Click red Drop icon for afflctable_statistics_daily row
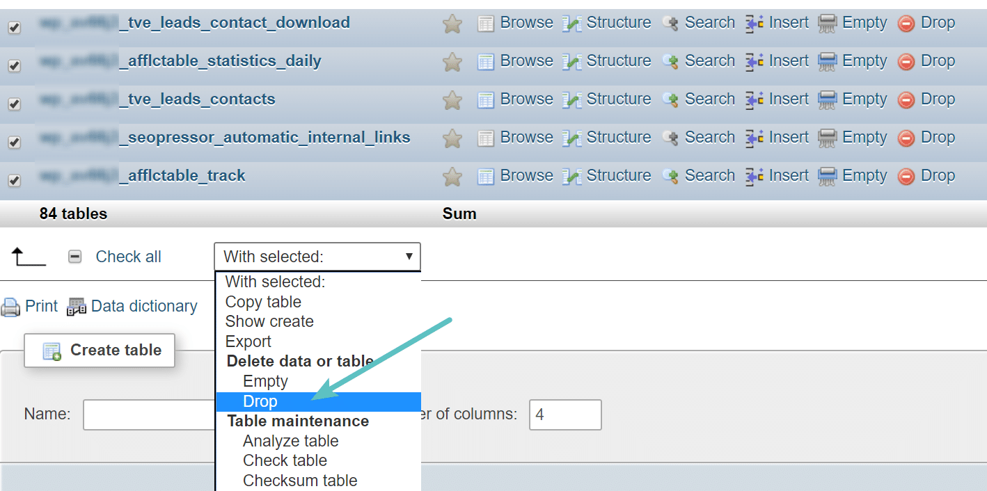Image resolution: width=987 pixels, height=491 pixels. pos(906,62)
